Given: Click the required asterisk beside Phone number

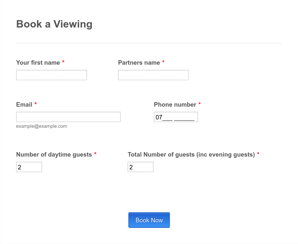Looking at the screenshot, I should coord(200,103).
